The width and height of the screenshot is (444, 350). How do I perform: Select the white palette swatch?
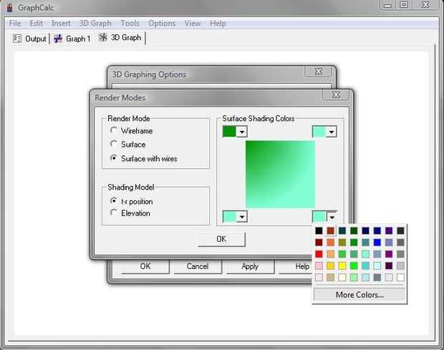click(400, 277)
